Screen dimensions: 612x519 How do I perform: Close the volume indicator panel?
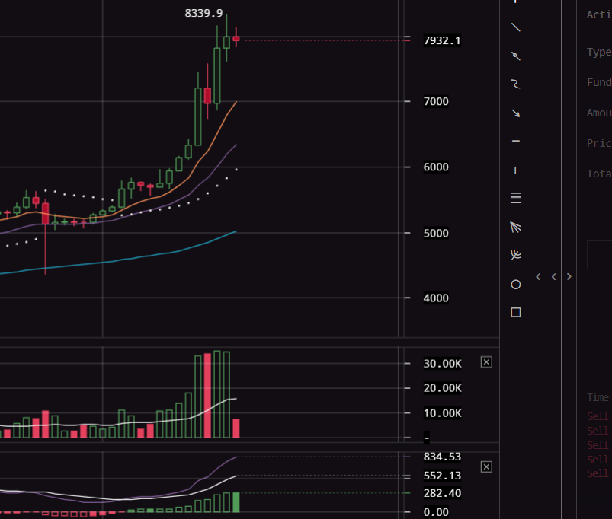486,362
